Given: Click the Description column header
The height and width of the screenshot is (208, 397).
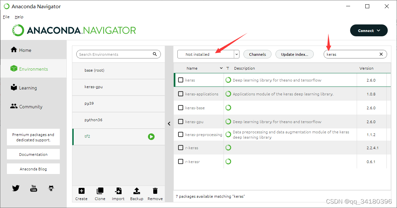Looking at the screenshot, I should pyautogui.click(x=244, y=68).
